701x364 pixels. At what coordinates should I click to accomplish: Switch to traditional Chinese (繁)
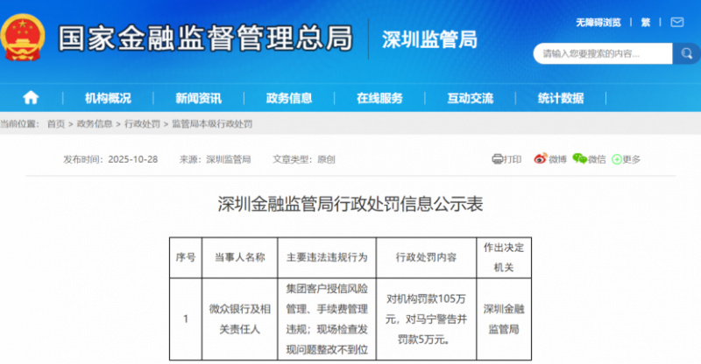646,21
